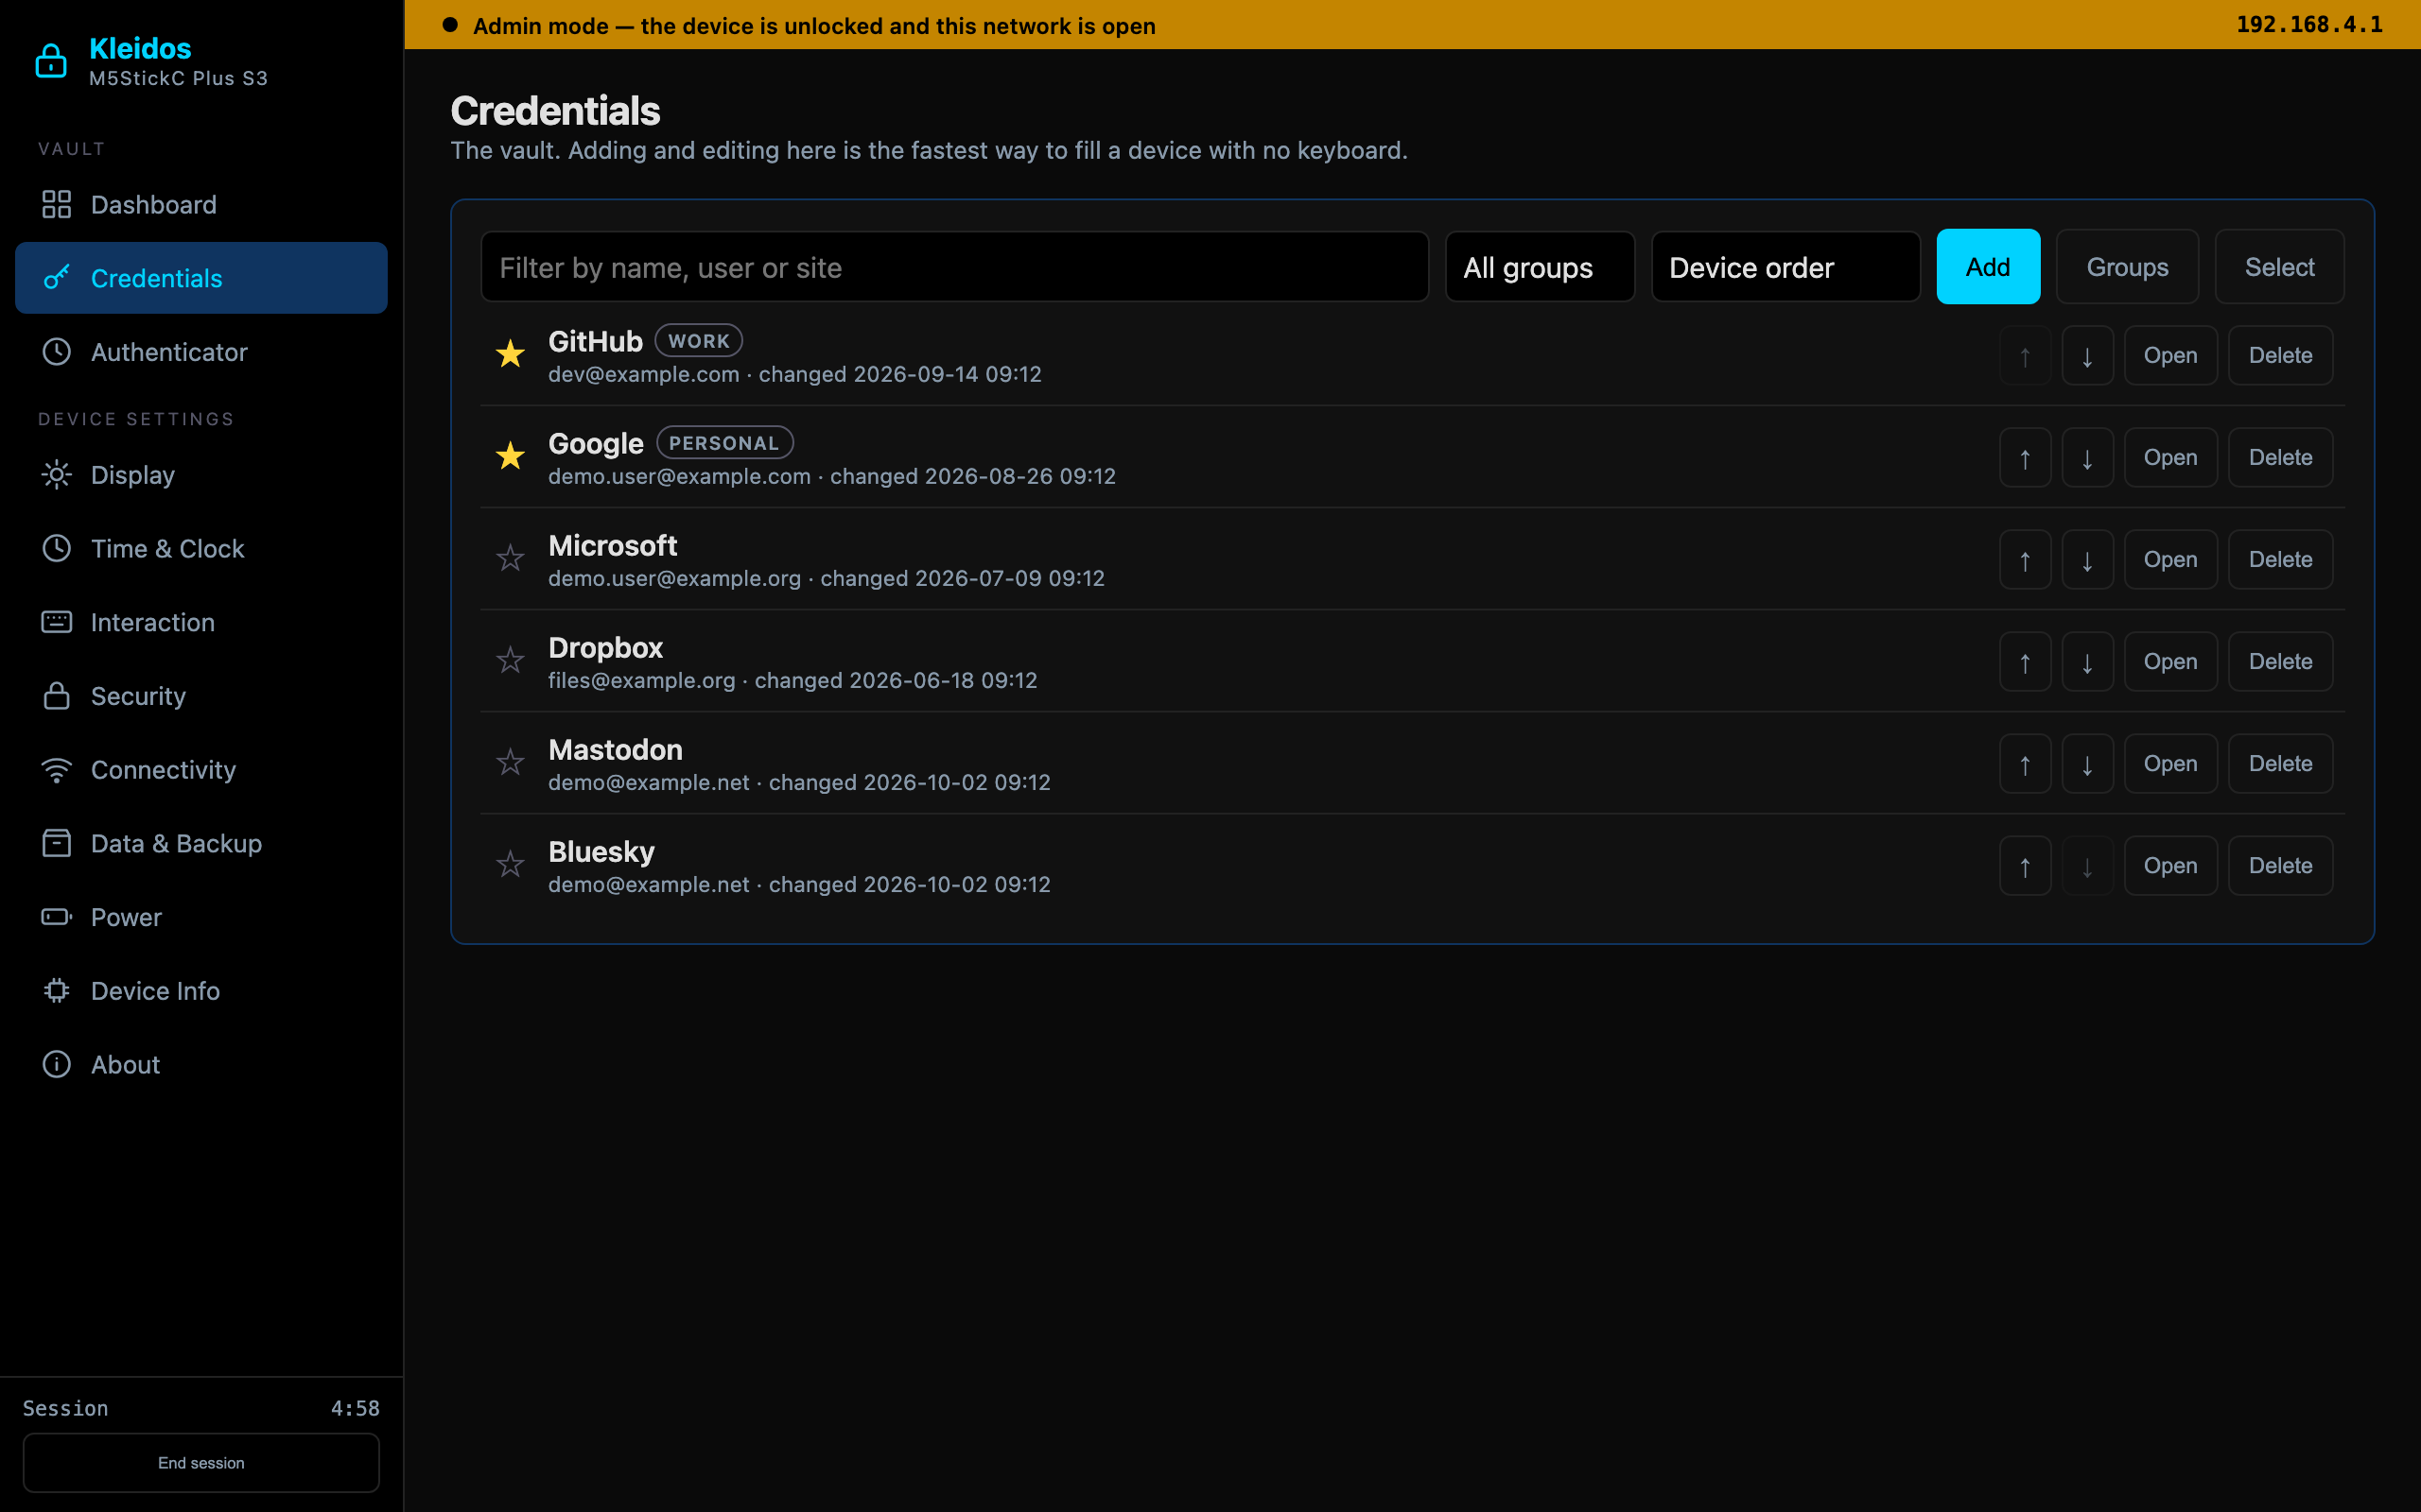Open Interaction settings
2421x1512 pixels.
[x=201, y=622]
